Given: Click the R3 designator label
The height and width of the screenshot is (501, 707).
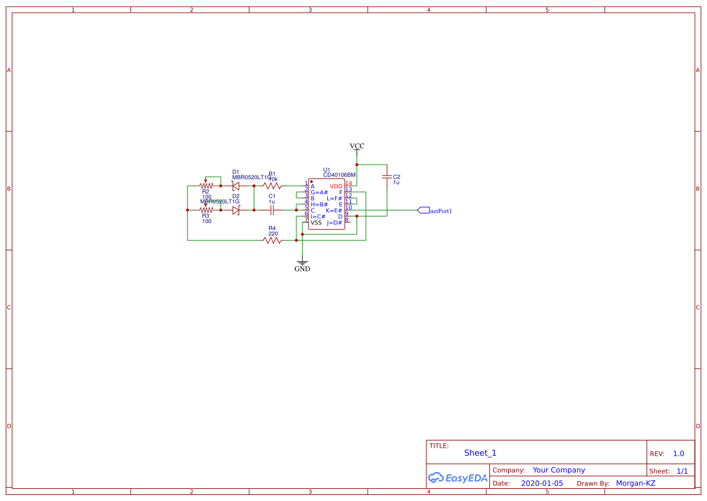Looking at the screenshot, I should pos(206,216).
